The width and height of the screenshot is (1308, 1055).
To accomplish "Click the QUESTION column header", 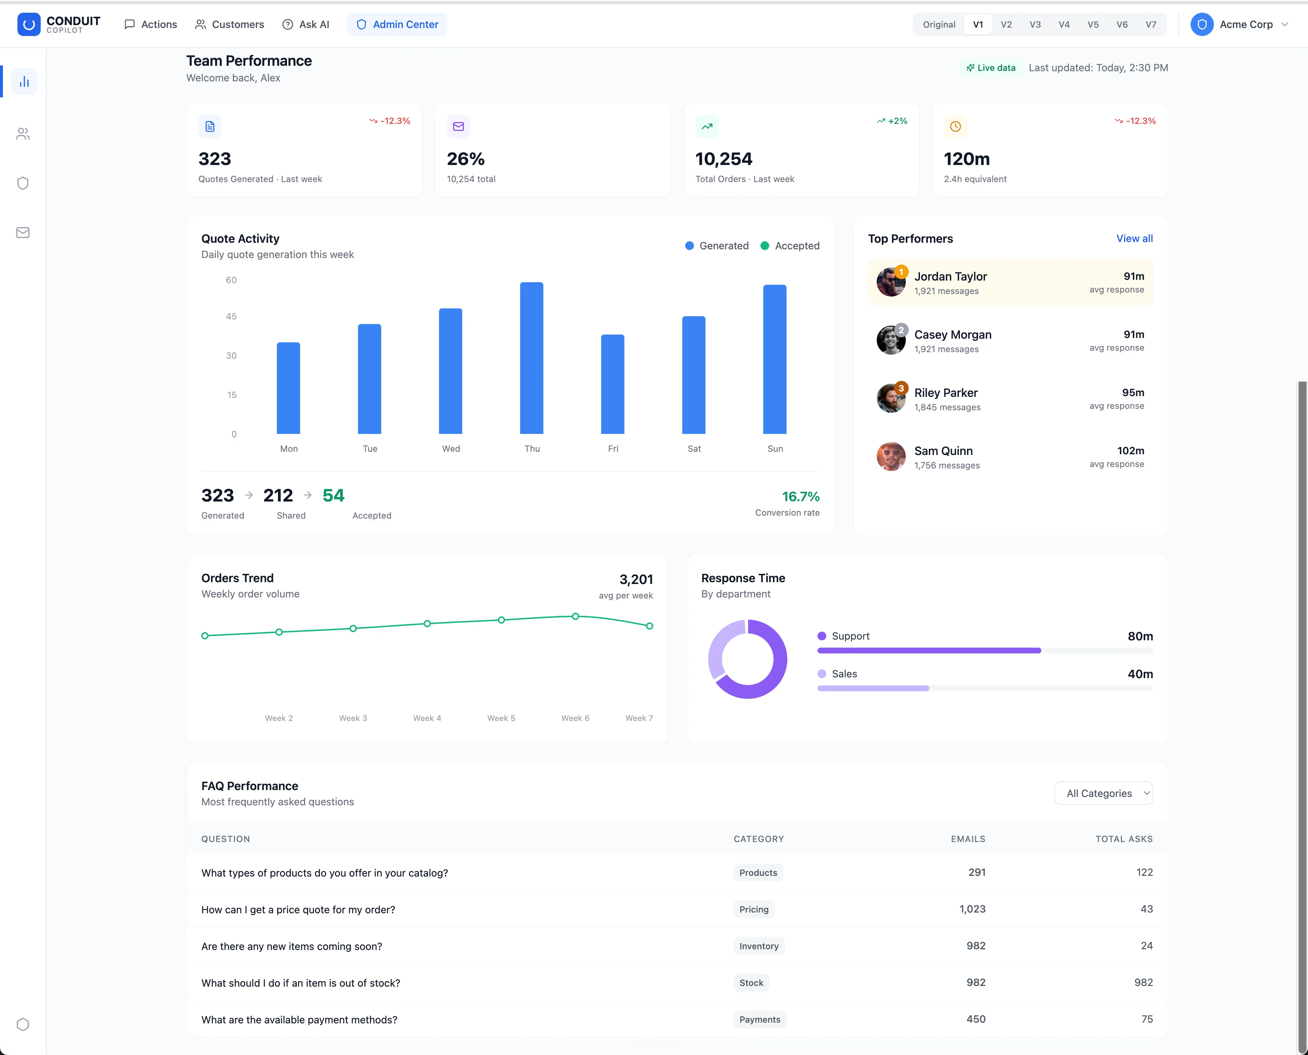I will (x=225, y=839).
